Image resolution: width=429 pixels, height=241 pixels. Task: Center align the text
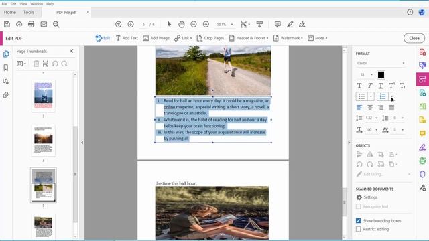coord(370,107)
